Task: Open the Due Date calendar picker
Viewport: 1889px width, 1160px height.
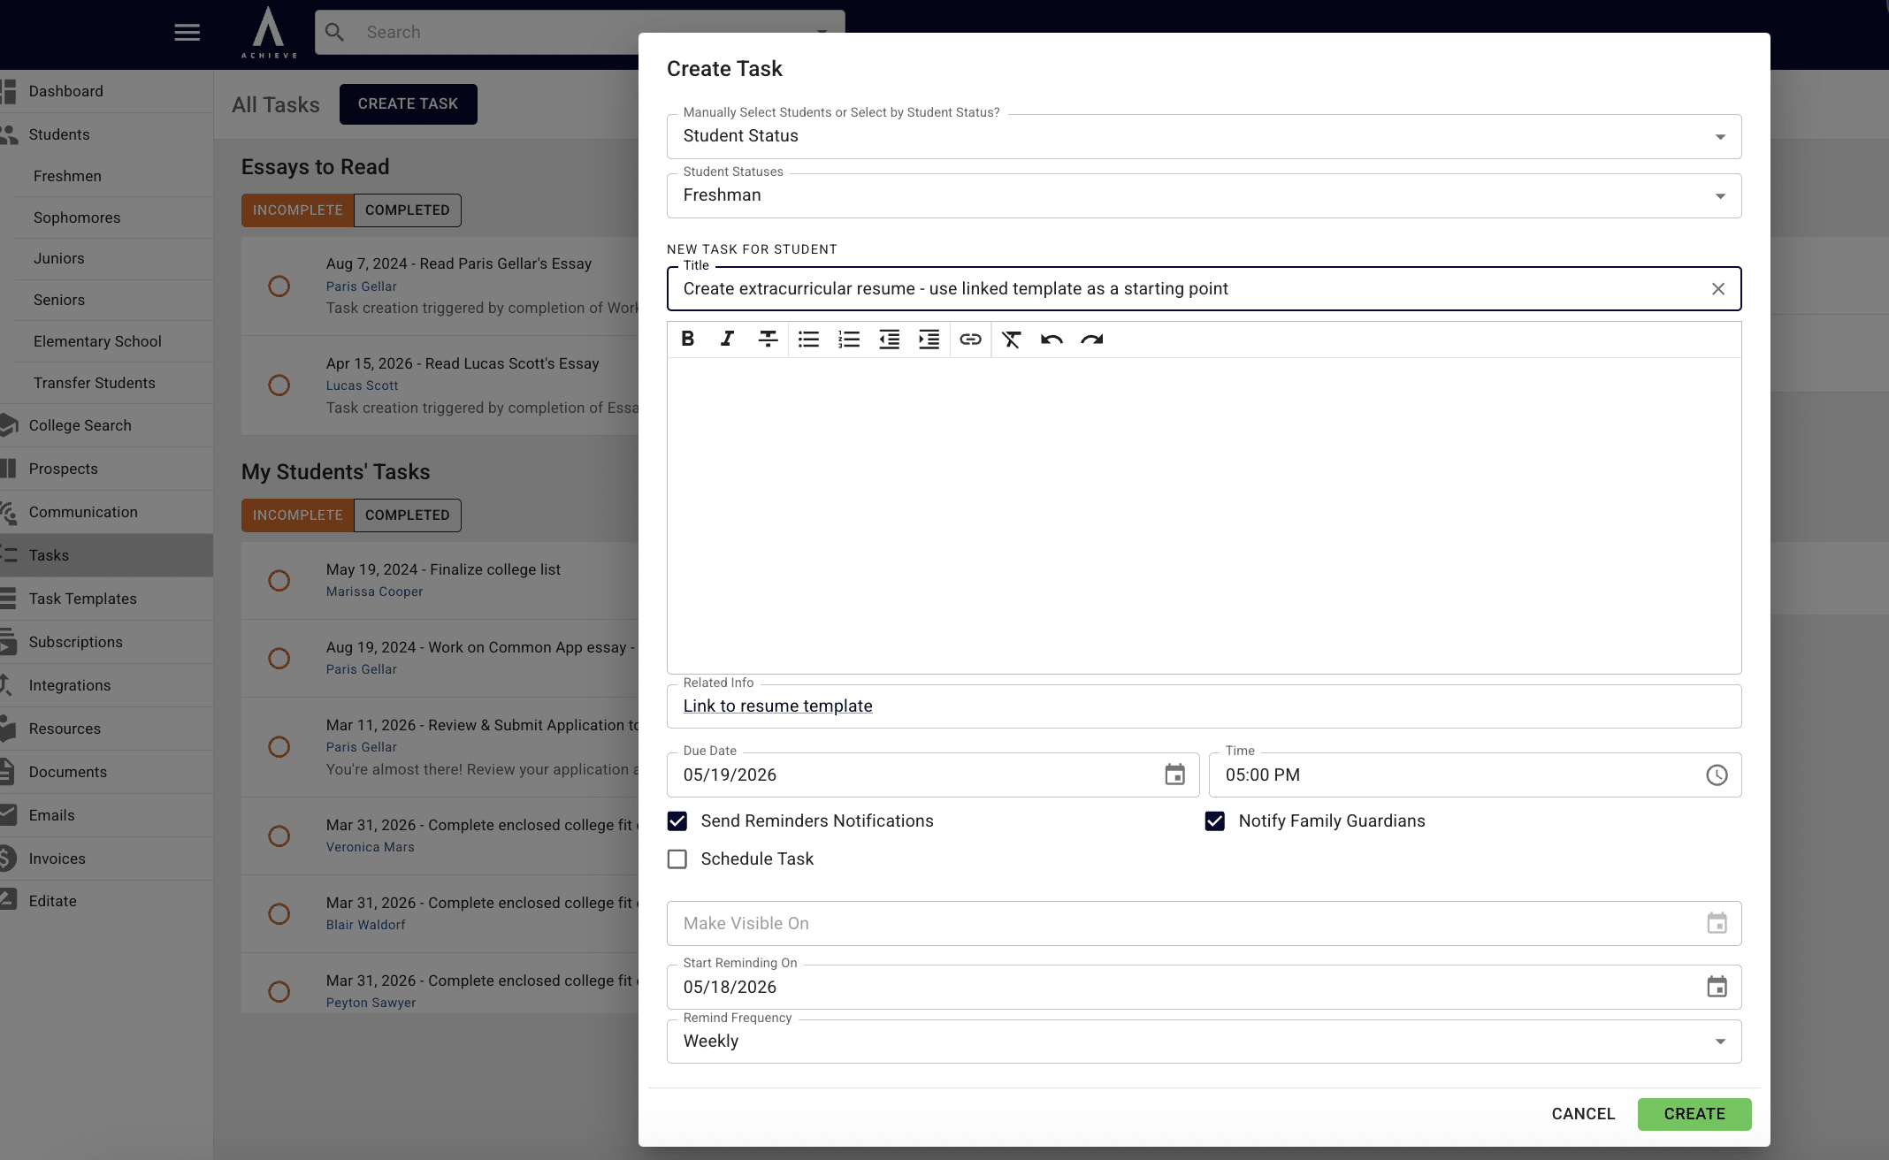Action: click(1174, 775)
